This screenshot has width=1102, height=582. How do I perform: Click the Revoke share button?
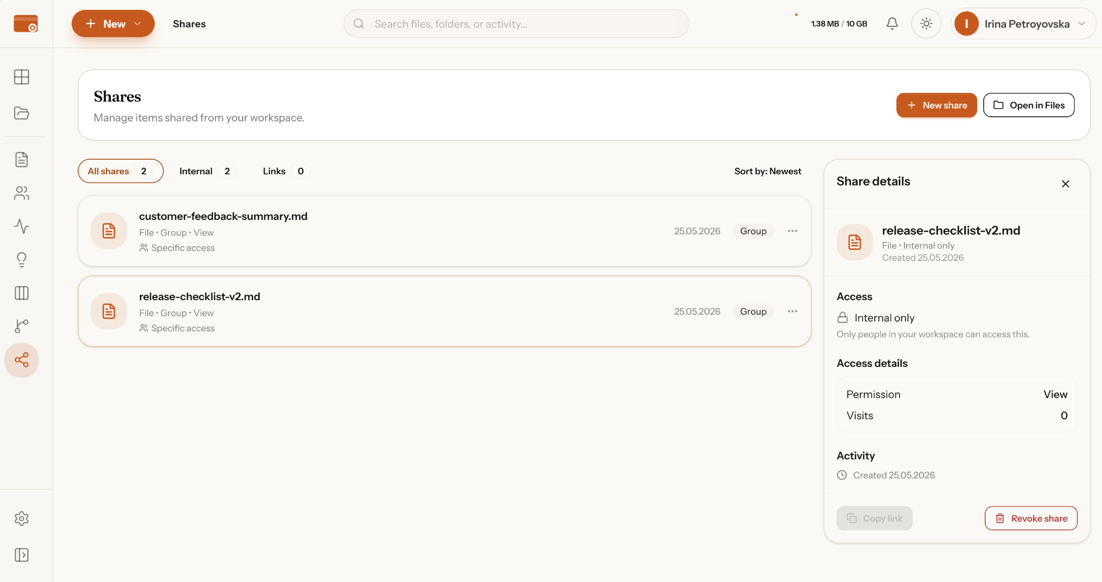(1031, 518)
